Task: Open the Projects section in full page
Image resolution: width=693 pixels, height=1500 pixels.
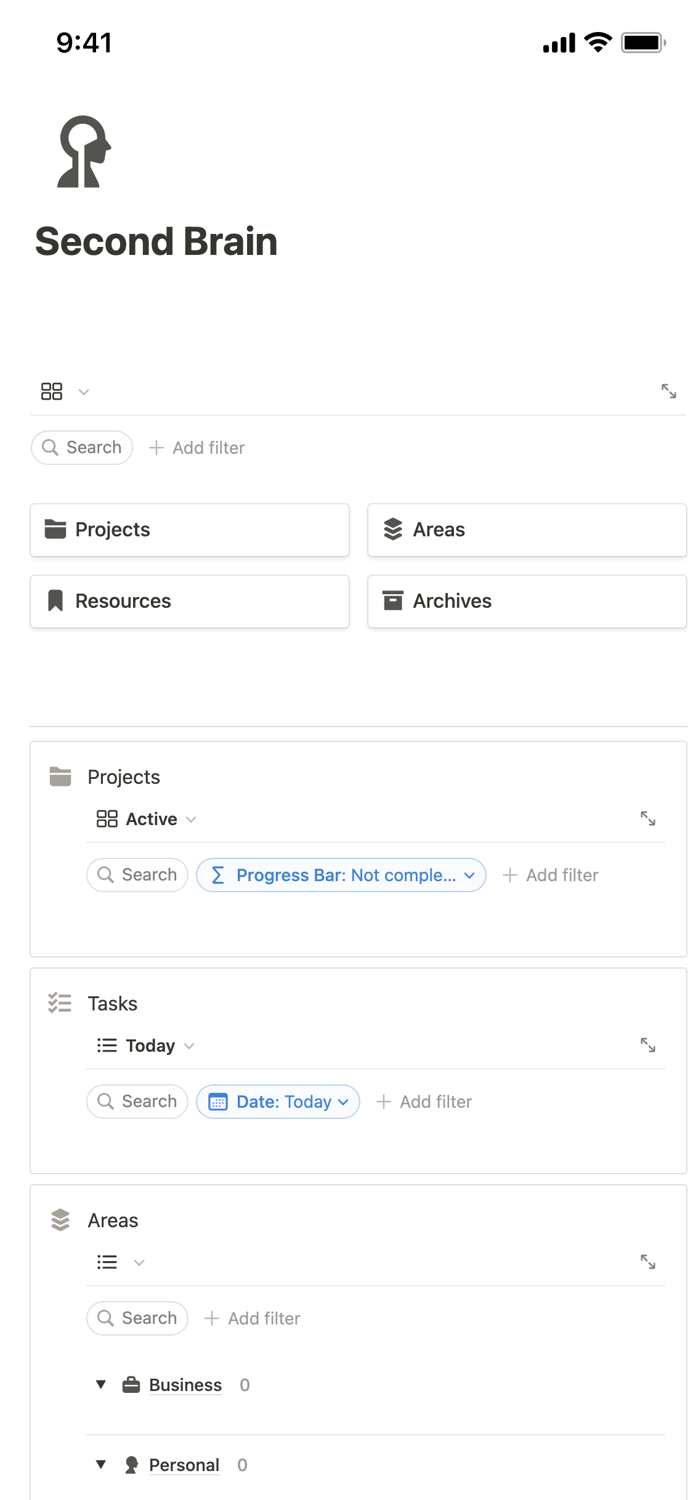Action: (x=648, y=818)
